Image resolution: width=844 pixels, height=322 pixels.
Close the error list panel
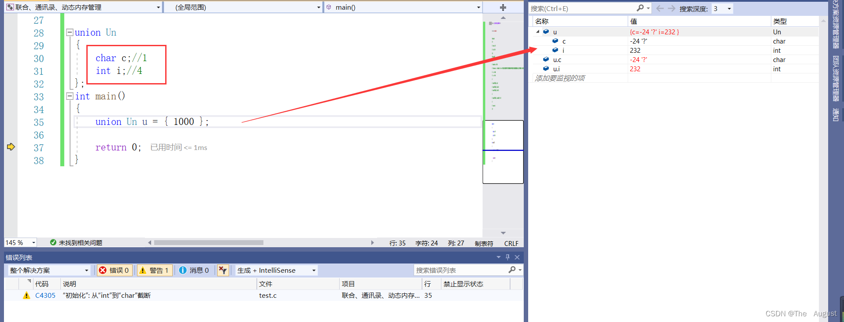517,257
